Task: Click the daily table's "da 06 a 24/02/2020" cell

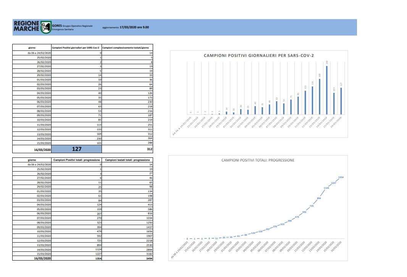Action: pos(32,53)
